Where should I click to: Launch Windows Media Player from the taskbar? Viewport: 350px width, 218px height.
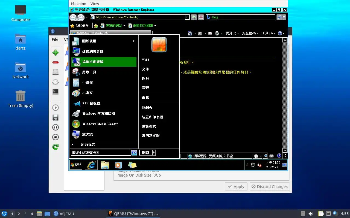[118, 165]
